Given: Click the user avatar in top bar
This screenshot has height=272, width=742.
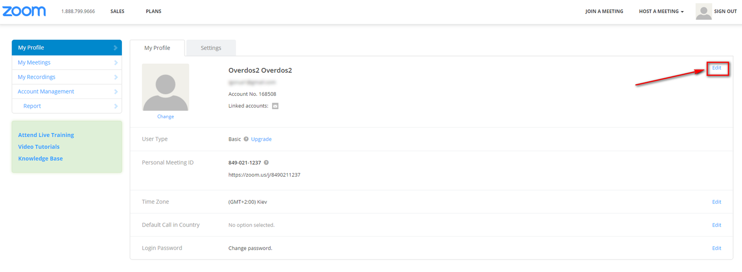Looking at the screenshot, I should point(704,12).
